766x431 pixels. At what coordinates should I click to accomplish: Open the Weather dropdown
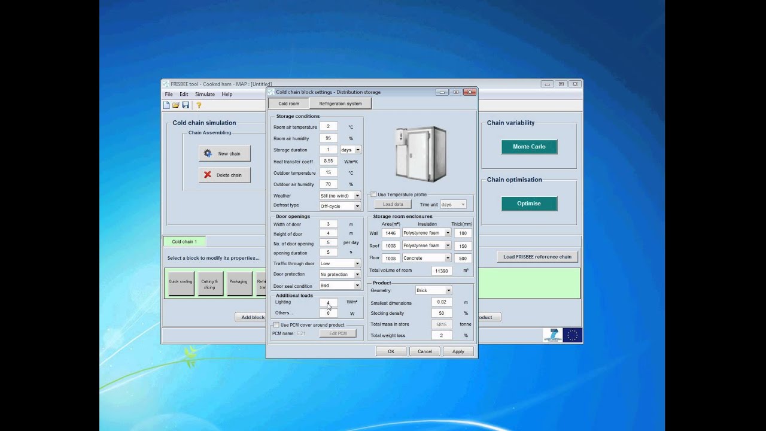click(x=340, y=196)
